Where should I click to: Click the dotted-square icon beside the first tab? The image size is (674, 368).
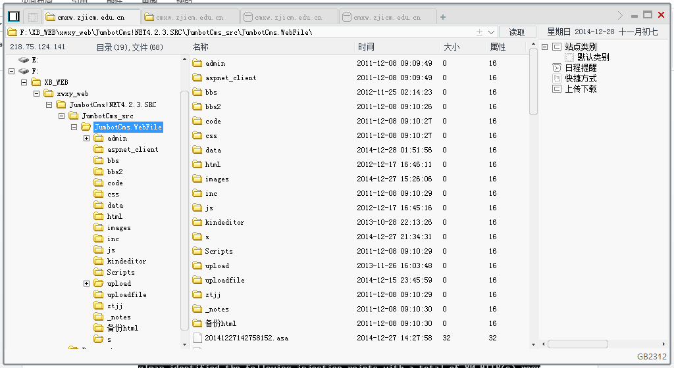click(x=33, y=17)
